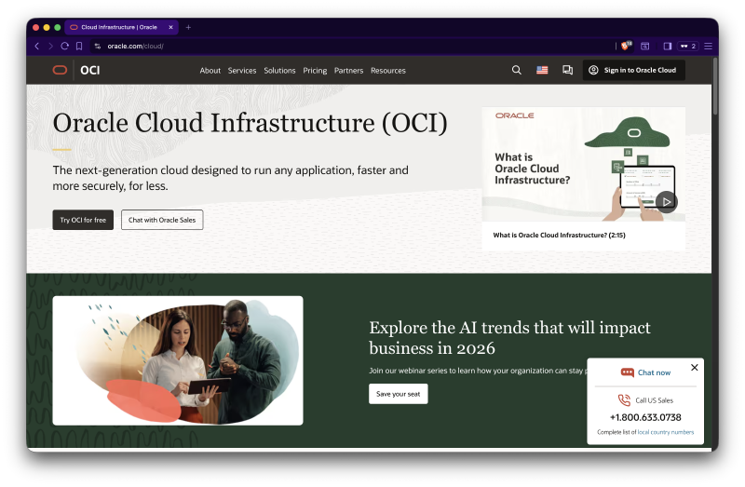This screenshot has height=487, width=745.
Task: Click the Explore the AI trends heading
Action: 509,337
